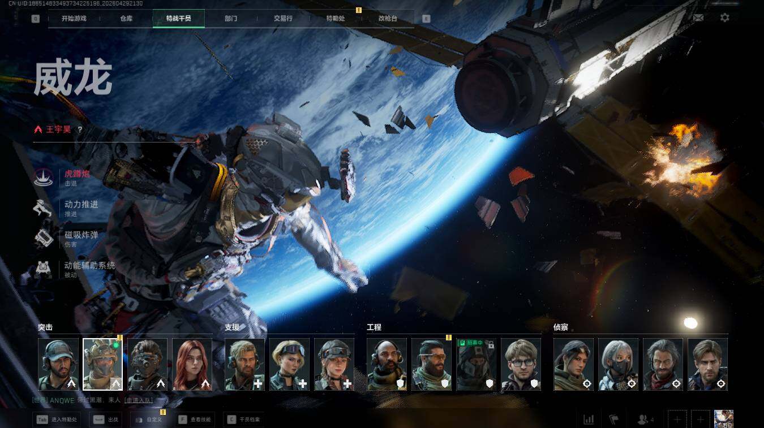Open the 开始游戏 tab
The width and height of the screenshot is (764, 428).
click(x=74, y=19)
